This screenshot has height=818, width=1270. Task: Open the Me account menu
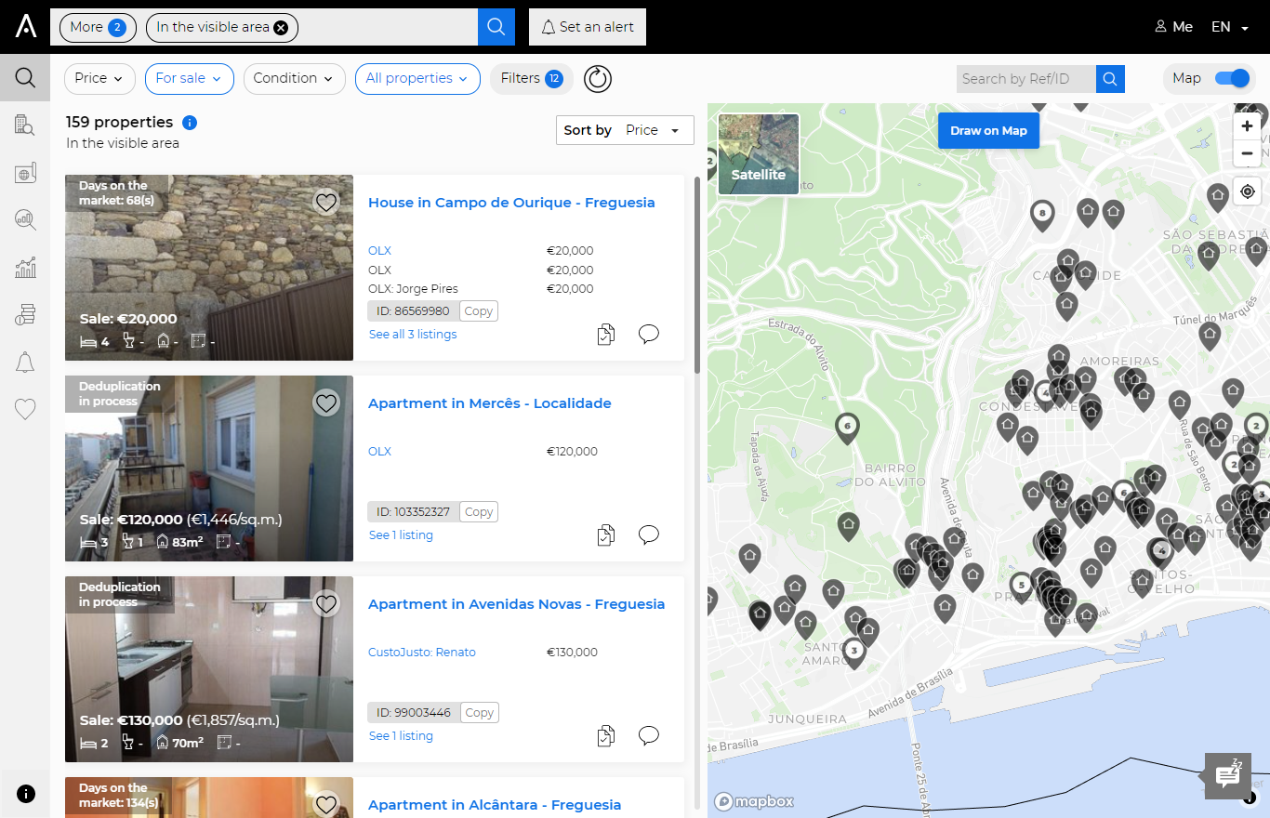pyautogui.click(x=1173, y=27)
